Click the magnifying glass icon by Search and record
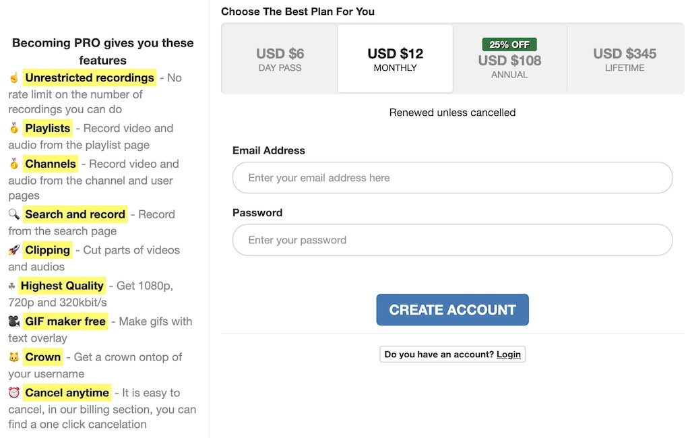690x438 pixels. 13,214
